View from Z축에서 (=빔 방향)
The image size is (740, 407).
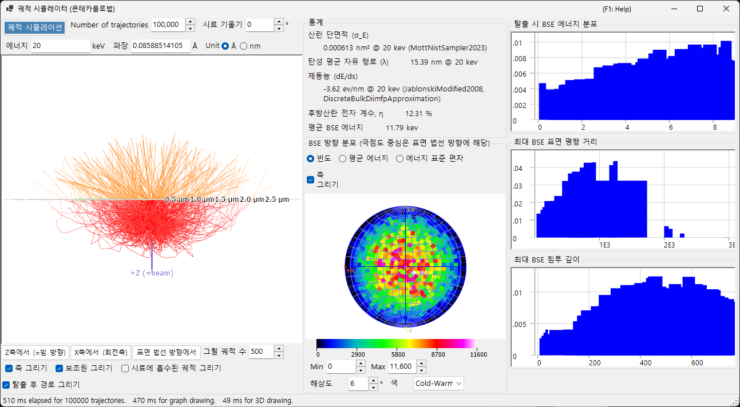pos(35,352)
